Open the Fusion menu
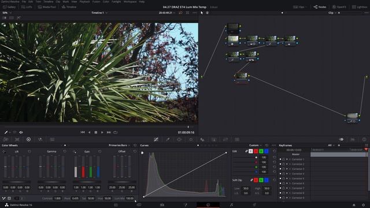370x208 pixels. click(96, 2)
